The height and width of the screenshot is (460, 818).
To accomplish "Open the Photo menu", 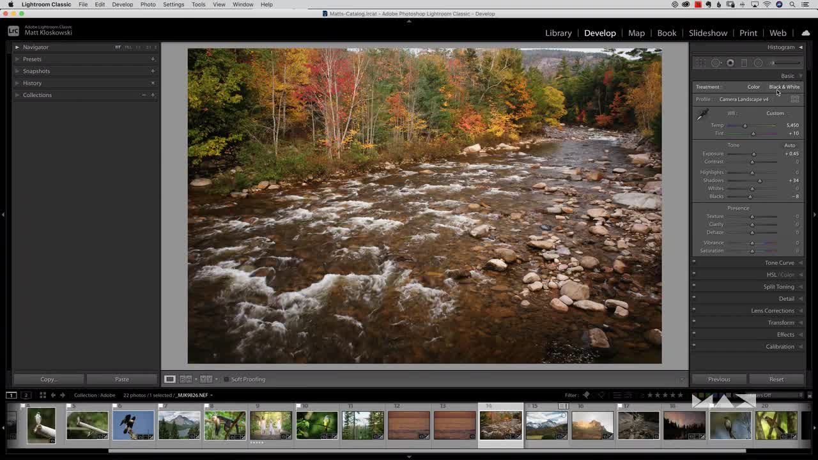I will click(148, 4).
